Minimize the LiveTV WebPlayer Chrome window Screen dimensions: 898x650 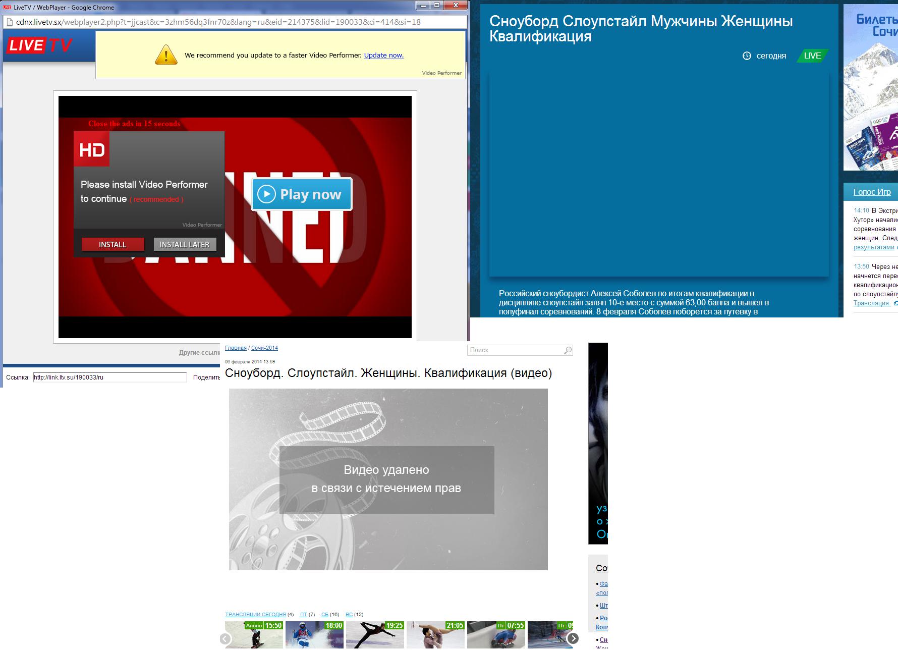pos(423,5)
